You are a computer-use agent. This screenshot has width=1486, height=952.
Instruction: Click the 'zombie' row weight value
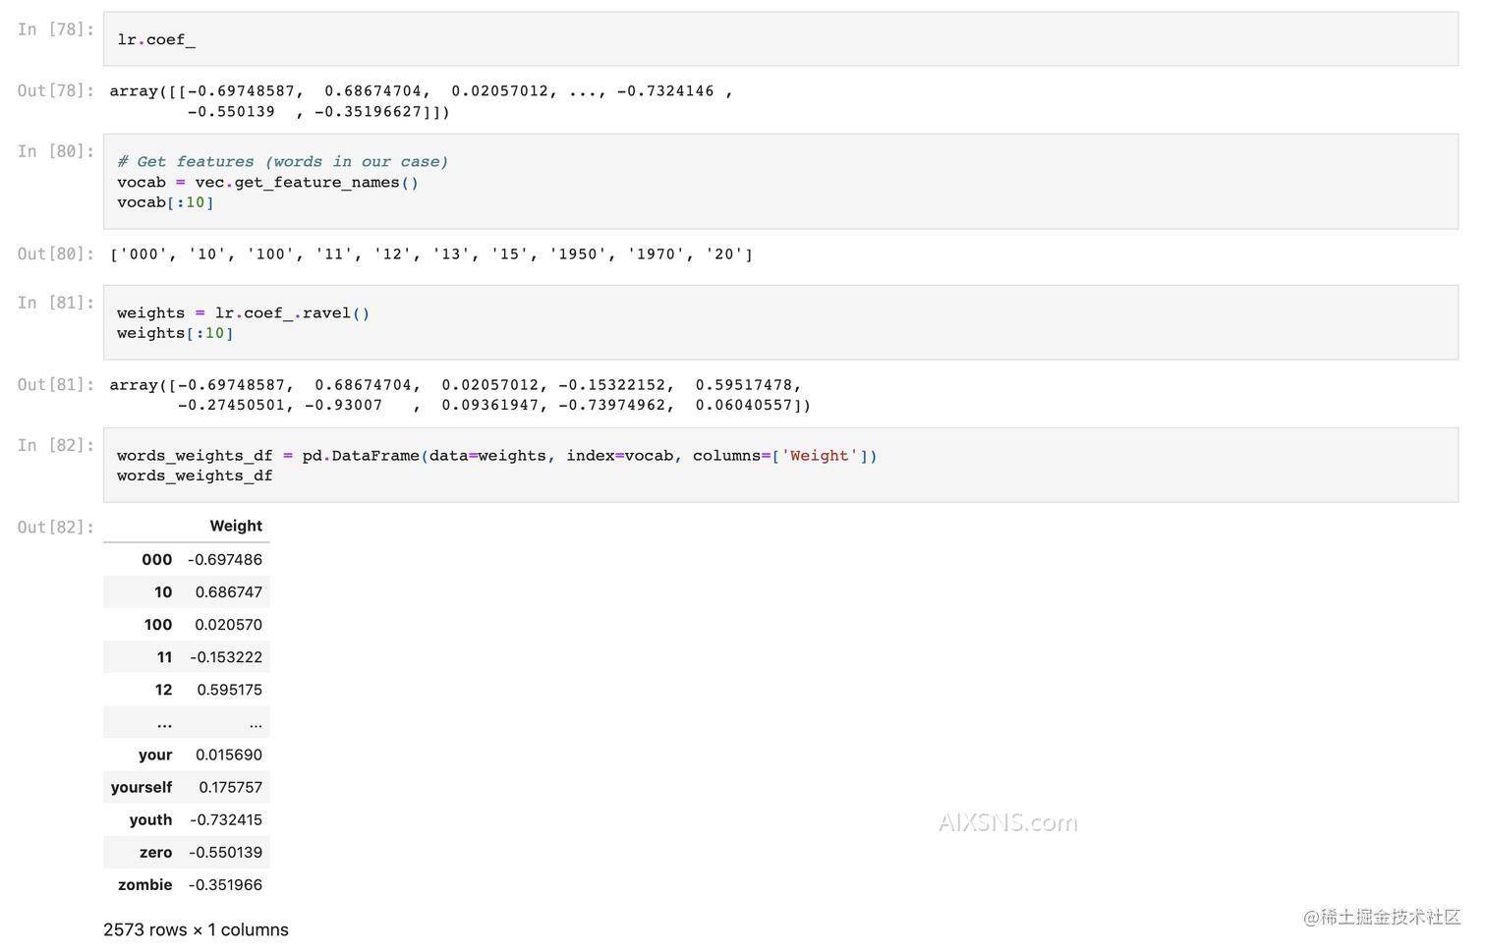pos(225,884)
